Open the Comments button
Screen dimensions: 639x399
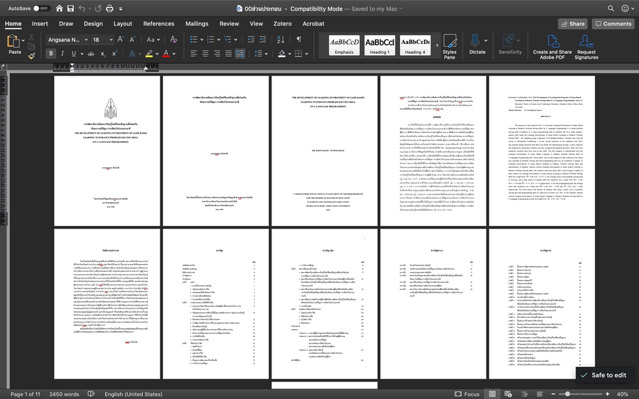coord(613,24)
